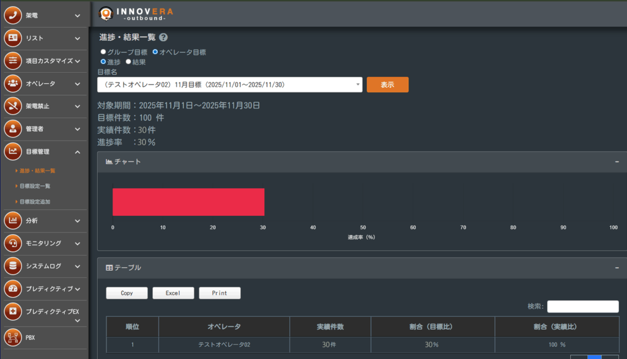
Task: Click the リスト list card icon
Action: click(x=13, y=38)
